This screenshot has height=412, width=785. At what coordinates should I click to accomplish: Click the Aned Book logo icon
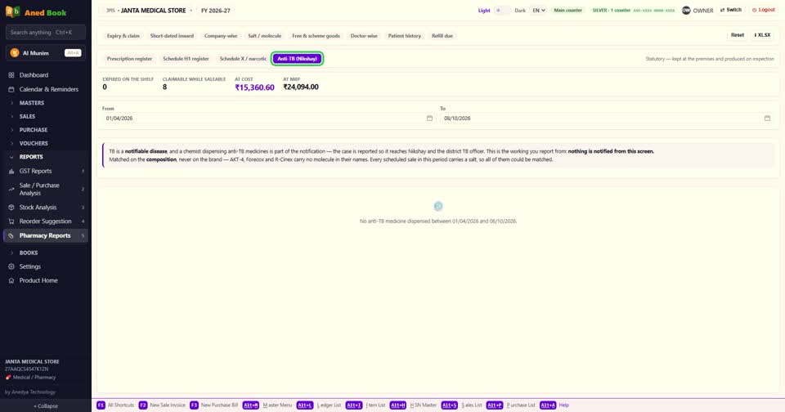pyautogui.click(x=12, y=11)
